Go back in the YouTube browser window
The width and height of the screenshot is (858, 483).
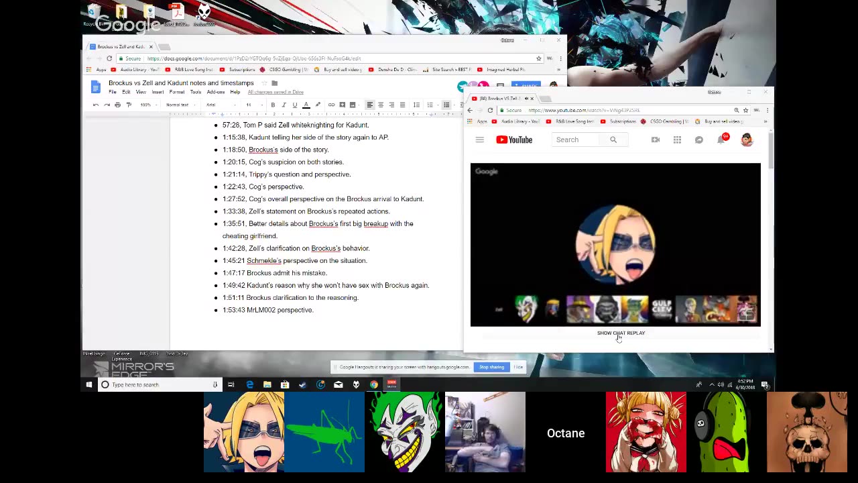click(x=470, y=110)
